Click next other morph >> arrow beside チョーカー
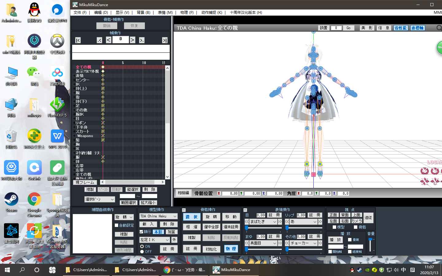 pyautogui.click(x=320, y=243)
